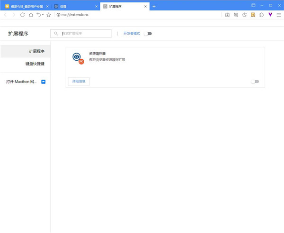The image size is (284, 233).
Task: Click the 扩展程序 page heading
Action: coord(18,34)
